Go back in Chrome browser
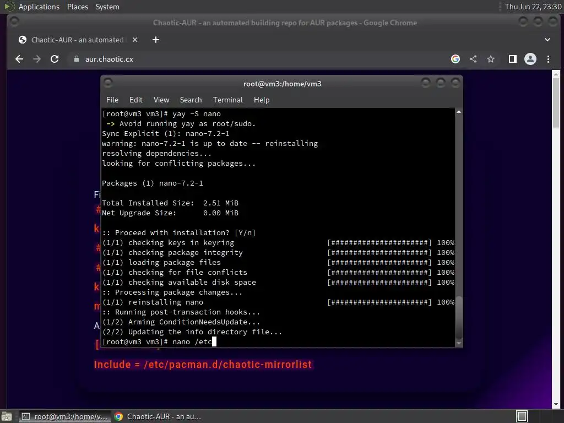The width and height of the screenshot is (564, 423). (19, 59)
